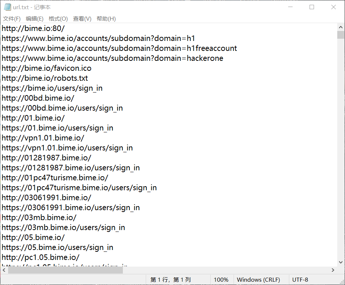
Task: Click the line ending domain=h1
Action: 99,38
